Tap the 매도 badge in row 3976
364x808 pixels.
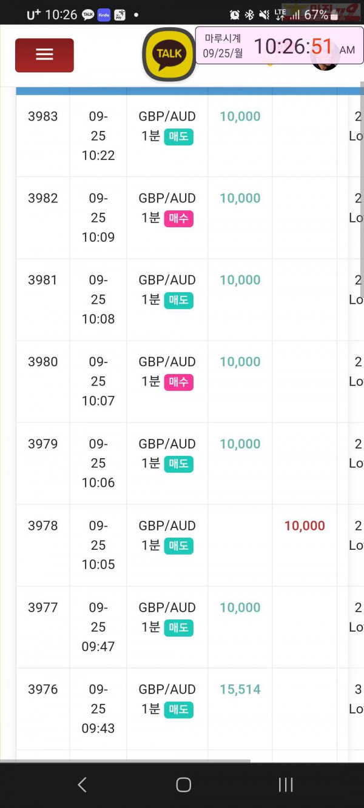[178, 710]
